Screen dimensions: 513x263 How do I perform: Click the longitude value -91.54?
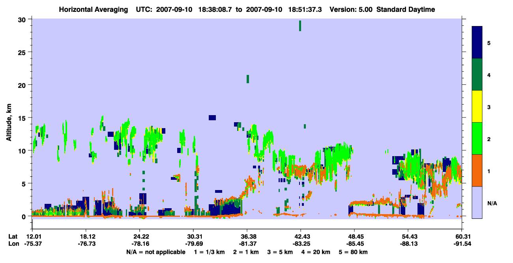click(x=461, y=244)
